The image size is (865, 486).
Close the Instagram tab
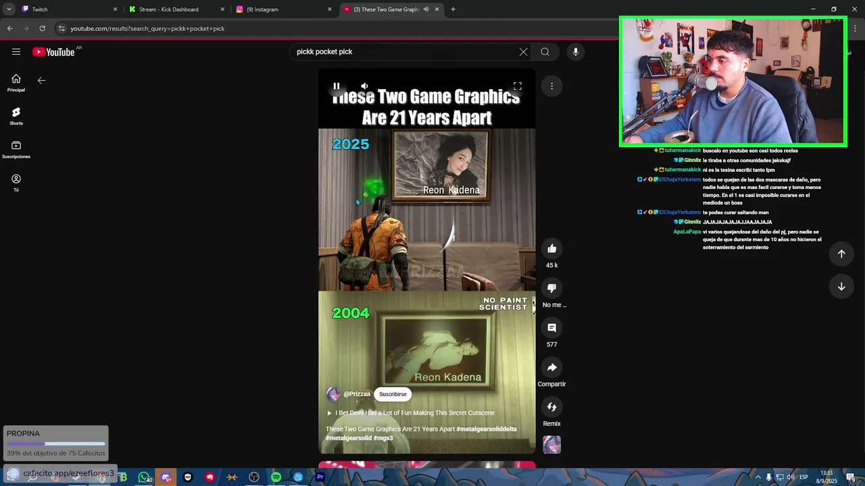pyautogui.click(x=330, y=9)
